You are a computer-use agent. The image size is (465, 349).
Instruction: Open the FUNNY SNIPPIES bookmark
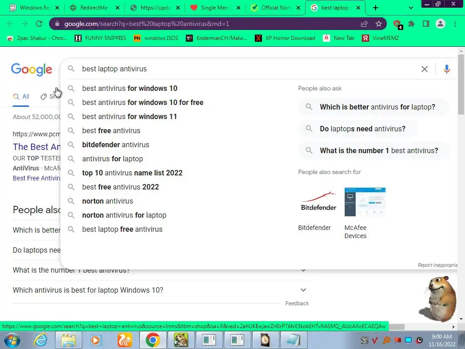(x=100, y=38)
